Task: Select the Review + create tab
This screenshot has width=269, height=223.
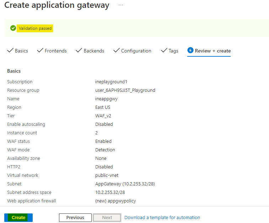Action: [212, 51]
